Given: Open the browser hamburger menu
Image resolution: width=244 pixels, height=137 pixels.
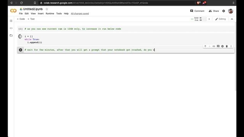Looking at the screenshot, I should coord(233,3).
